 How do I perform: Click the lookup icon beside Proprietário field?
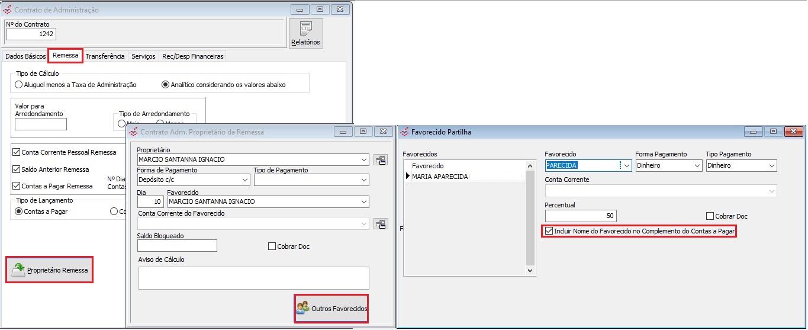(379, 159)
